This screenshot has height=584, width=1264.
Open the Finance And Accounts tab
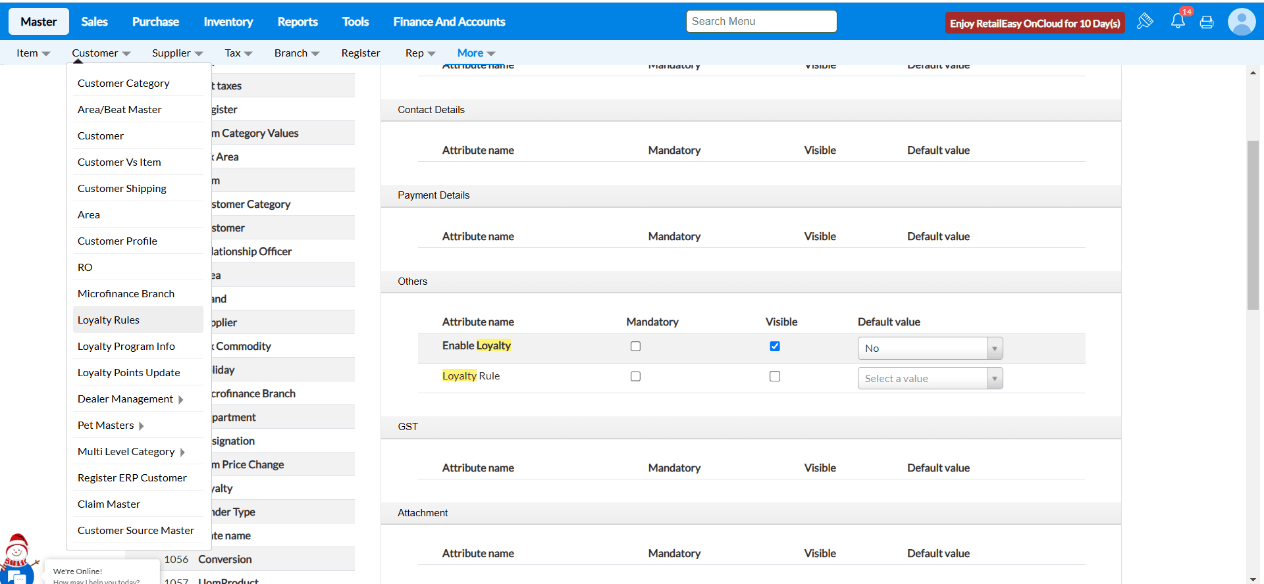pos(449,22)
